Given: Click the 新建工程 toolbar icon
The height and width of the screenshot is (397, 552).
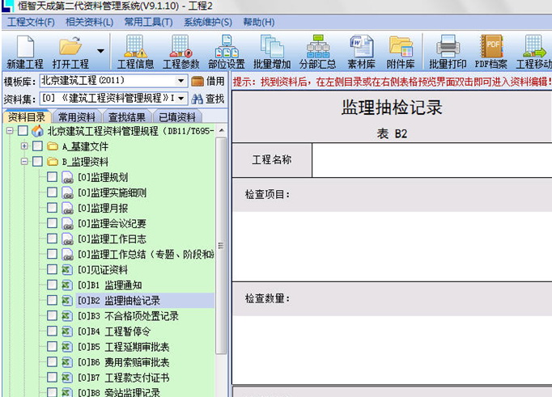Looking at the screenshot, I should (x=25, y=46).
